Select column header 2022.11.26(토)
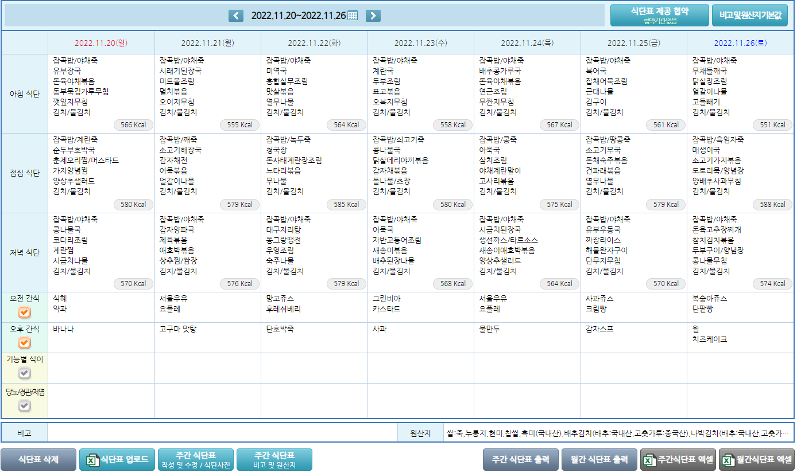 click(x=740, y=42)
